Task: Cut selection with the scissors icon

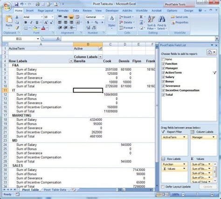Action: click(x=17, y=17)
